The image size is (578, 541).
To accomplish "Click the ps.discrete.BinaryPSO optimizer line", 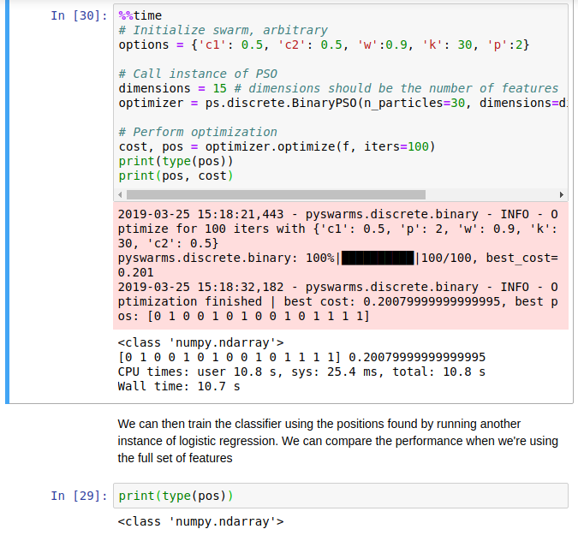I will [x=343, y=103].
